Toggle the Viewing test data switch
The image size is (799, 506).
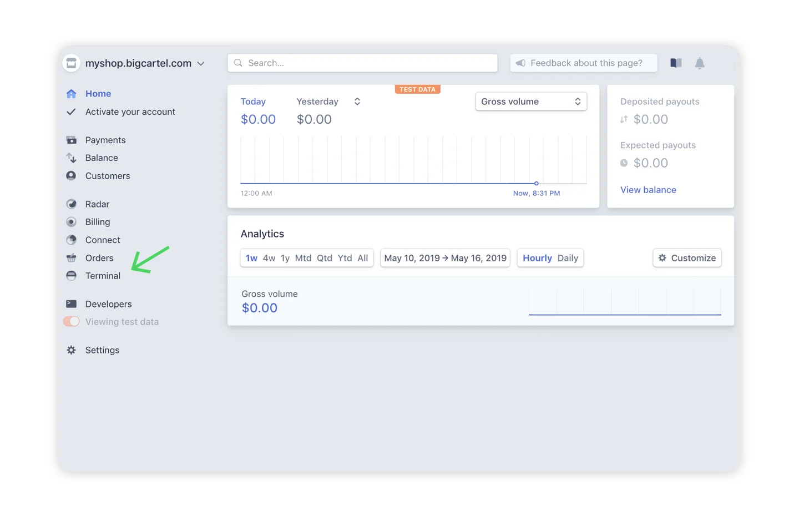point(72,322)
